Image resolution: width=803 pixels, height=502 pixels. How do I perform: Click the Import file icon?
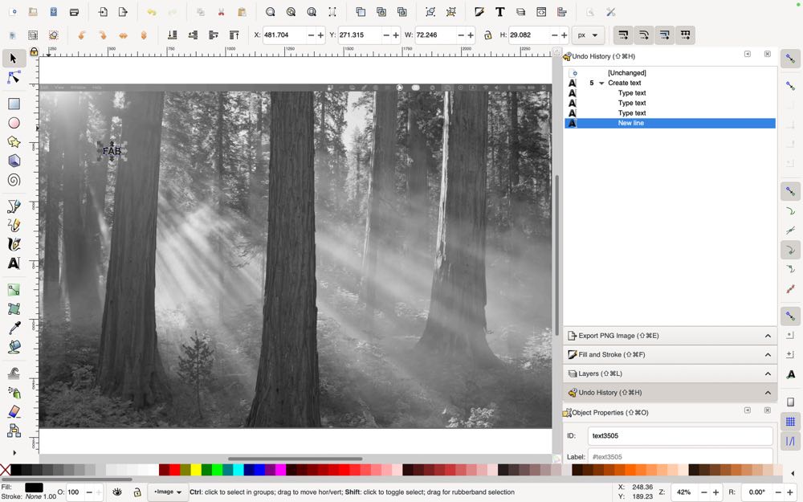(103, 12)
